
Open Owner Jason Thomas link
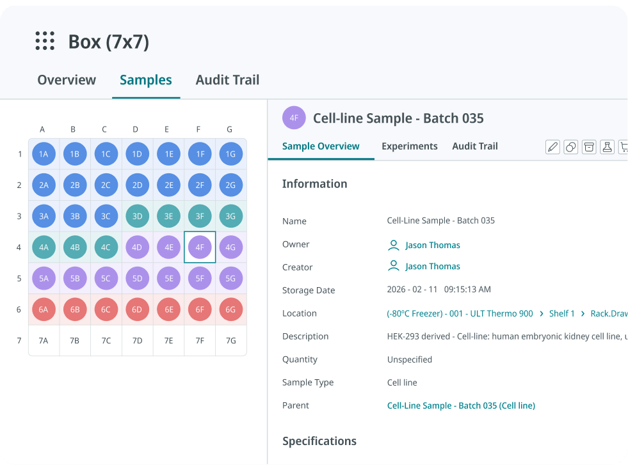(433, 245)
